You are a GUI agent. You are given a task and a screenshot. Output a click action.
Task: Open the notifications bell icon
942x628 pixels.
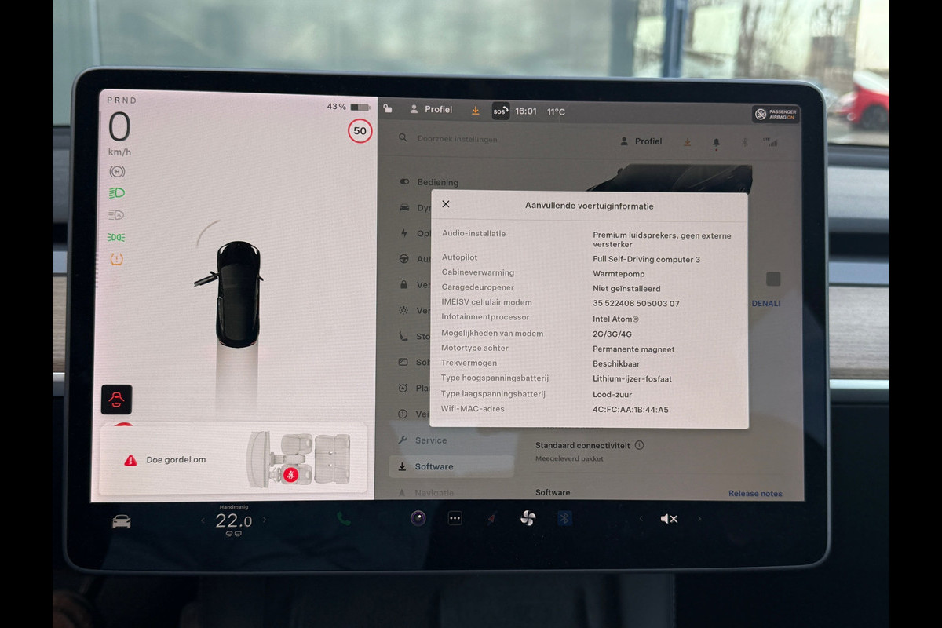click(x=716, y=142)
